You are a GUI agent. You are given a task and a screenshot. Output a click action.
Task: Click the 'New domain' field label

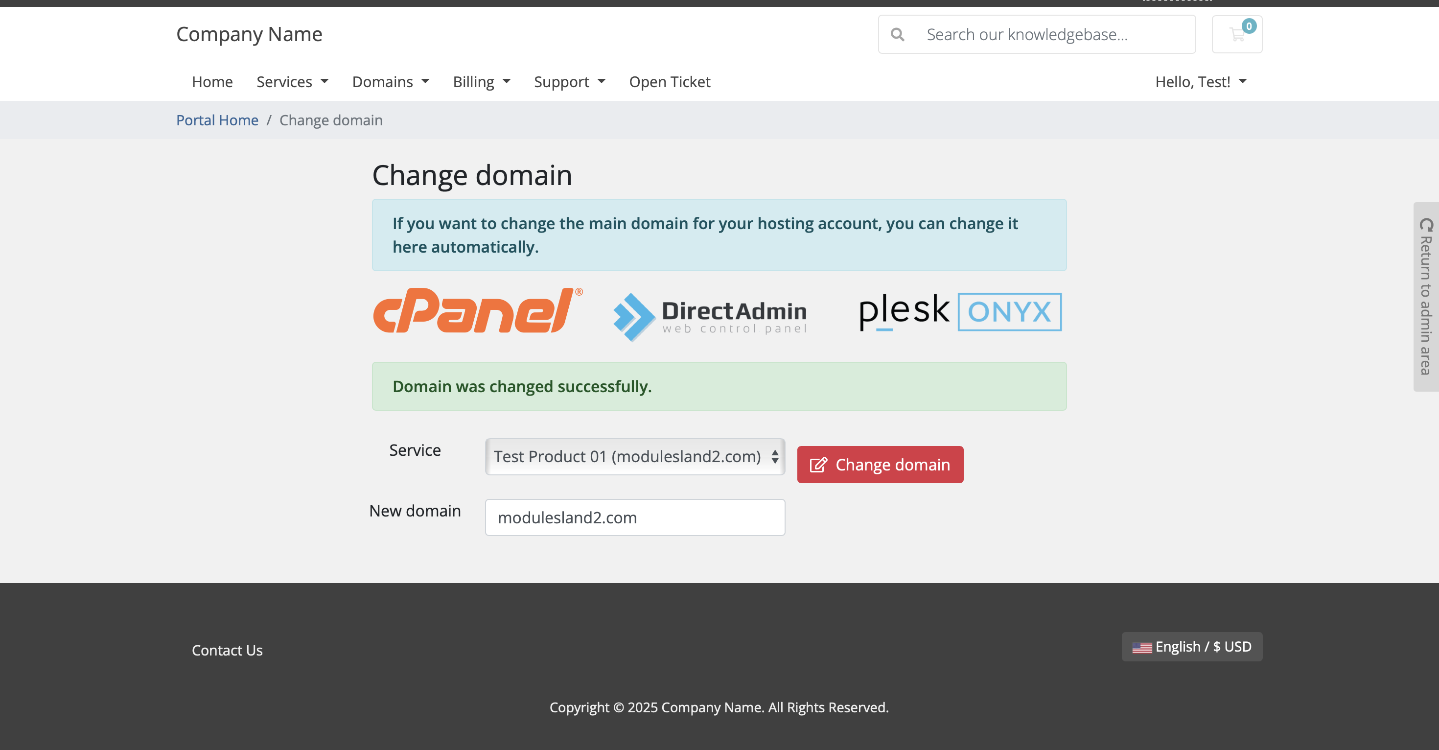[415, 511]
